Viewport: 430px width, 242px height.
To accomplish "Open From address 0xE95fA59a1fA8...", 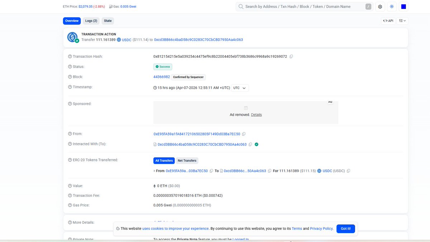I will point(197,134).
